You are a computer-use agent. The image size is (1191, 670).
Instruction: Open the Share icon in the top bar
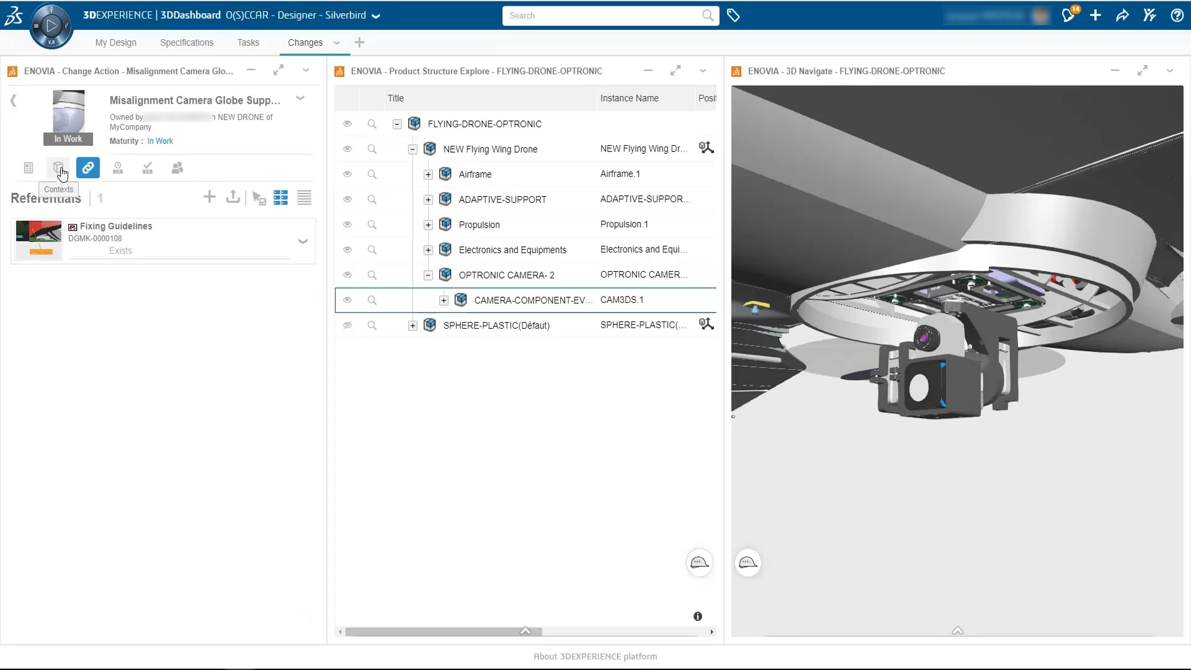(1122, 15)
